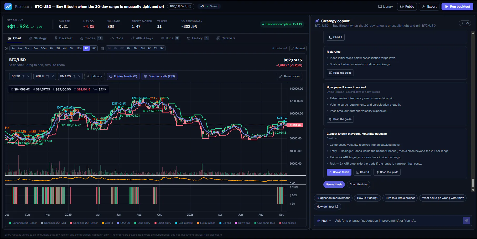477x239 pixels.
Task: Open EMA 20 settings sliders icon
Action: [74, 76]
